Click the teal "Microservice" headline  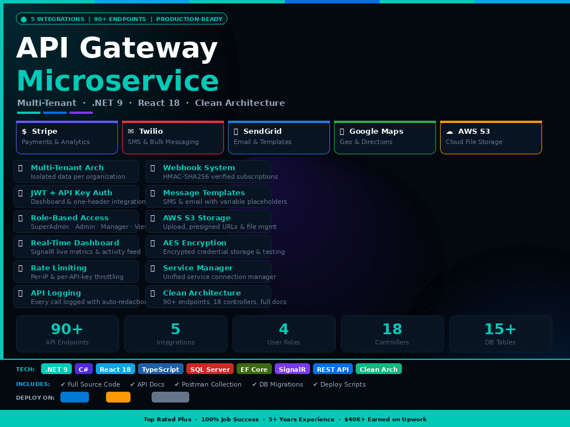point(118,80)
